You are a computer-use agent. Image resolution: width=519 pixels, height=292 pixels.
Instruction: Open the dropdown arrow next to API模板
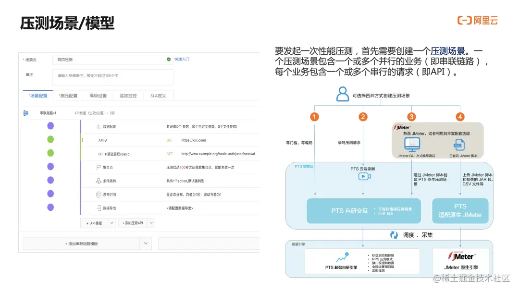coord(112,223)
